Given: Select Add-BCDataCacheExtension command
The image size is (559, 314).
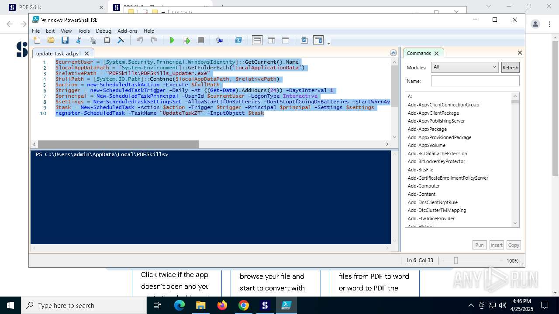Looking at the screenshot, I should click(x=437, y=154).
